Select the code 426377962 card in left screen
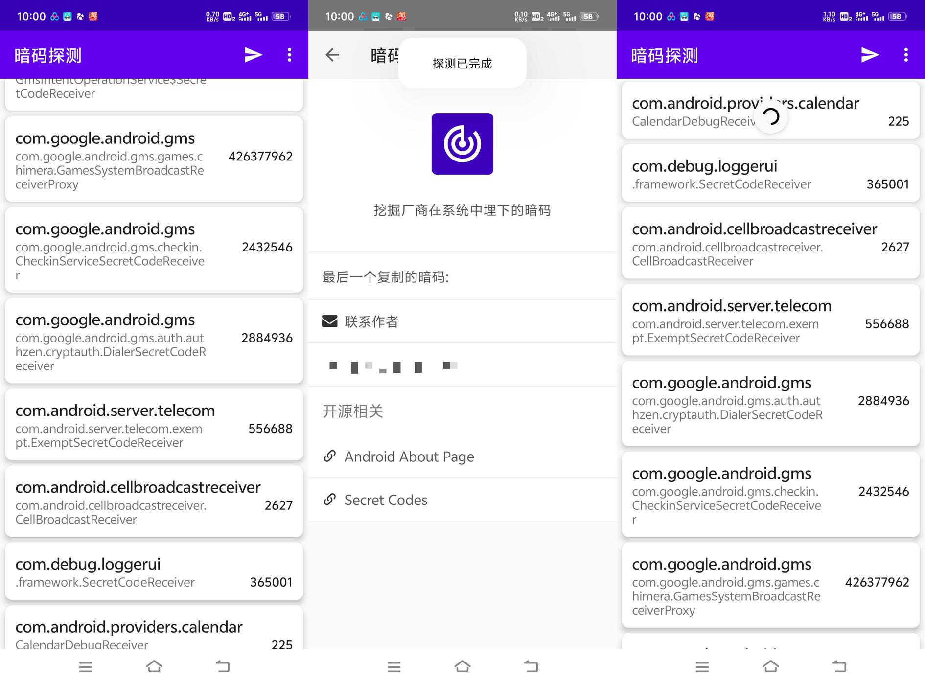Image resolution: width=925 pixels, height=685 pixels. (x=154, y=160)
